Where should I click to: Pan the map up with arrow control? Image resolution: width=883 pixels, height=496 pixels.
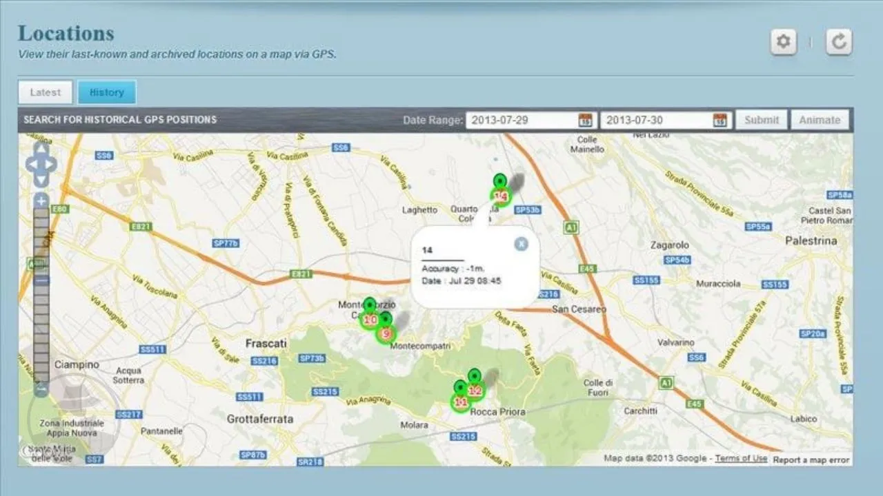point(41,149)
